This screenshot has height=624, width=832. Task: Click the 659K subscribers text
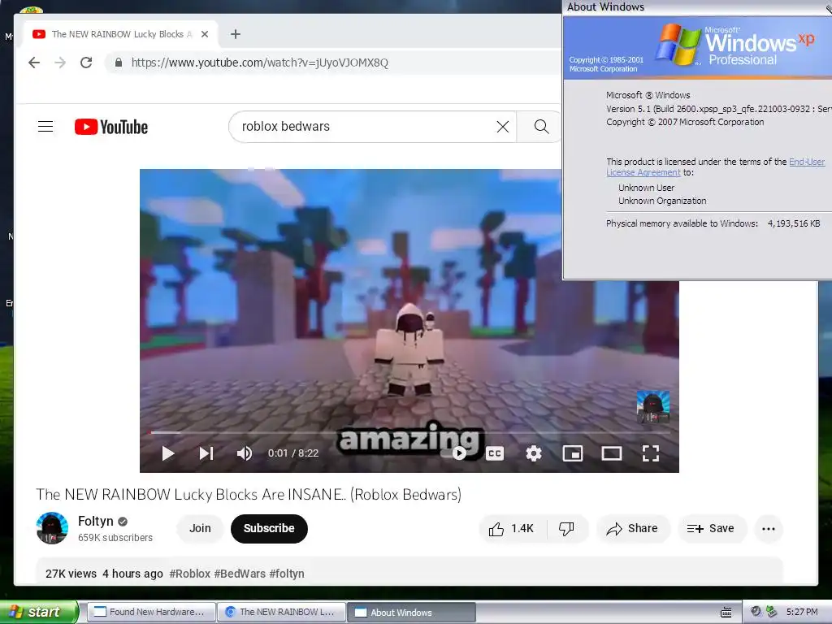click(x=115, y=538)
